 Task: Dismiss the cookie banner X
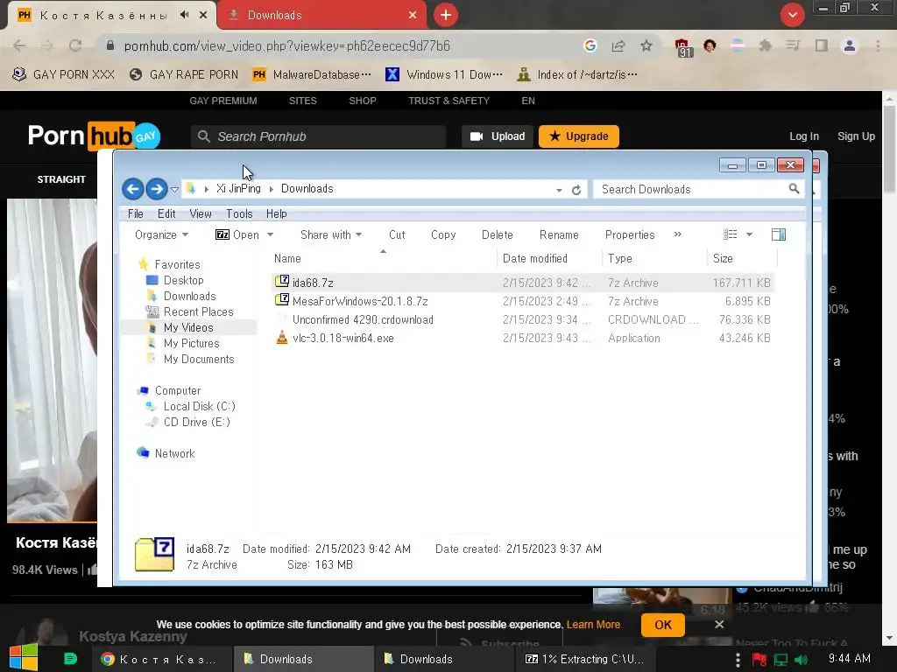[x=719, y=625]
